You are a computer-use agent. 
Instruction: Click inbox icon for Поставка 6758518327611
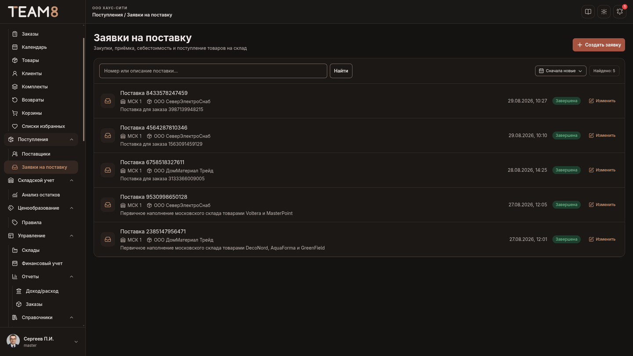(x=108, y=170)
